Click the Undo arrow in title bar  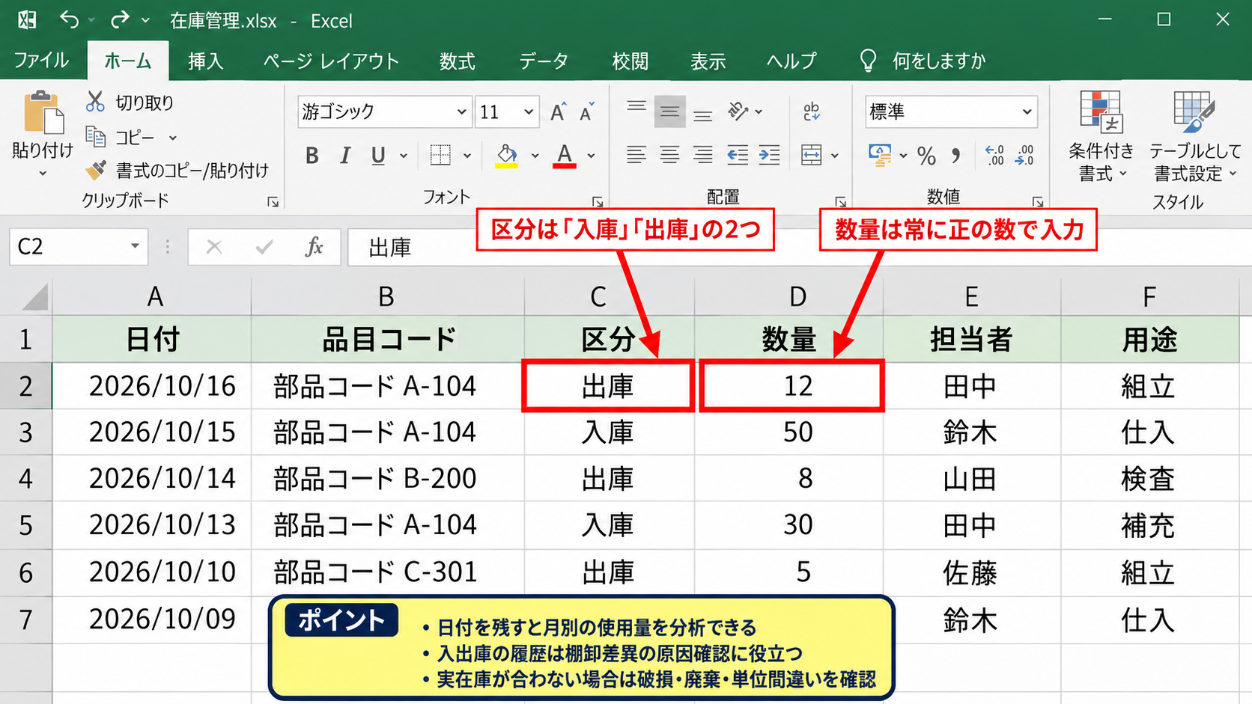coord(69,19)
